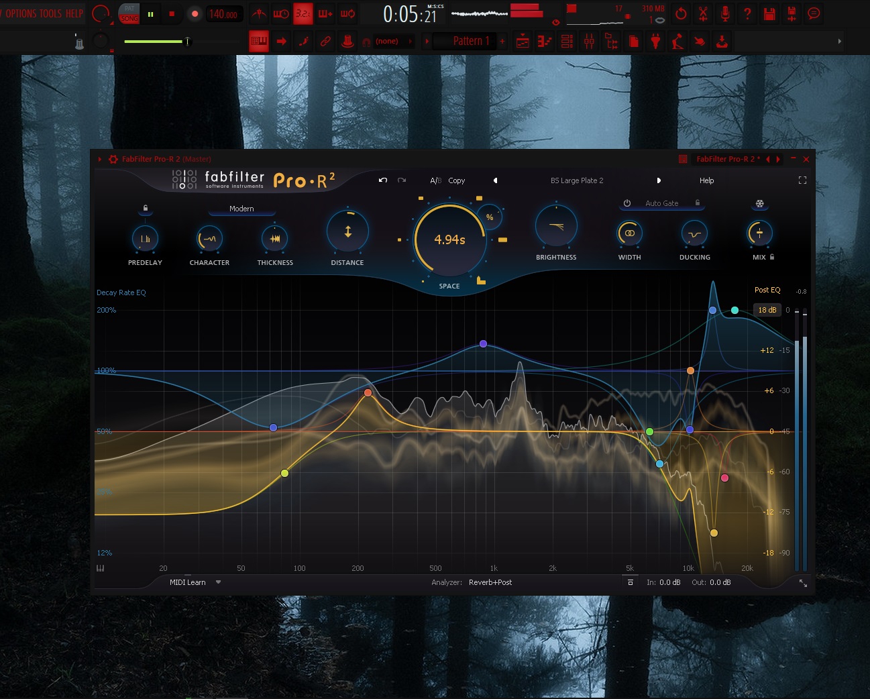The height and width of the screenshot is (699, 870).
Task: Open the plug-shaped plugin picker icon
Action: (655, 42)
